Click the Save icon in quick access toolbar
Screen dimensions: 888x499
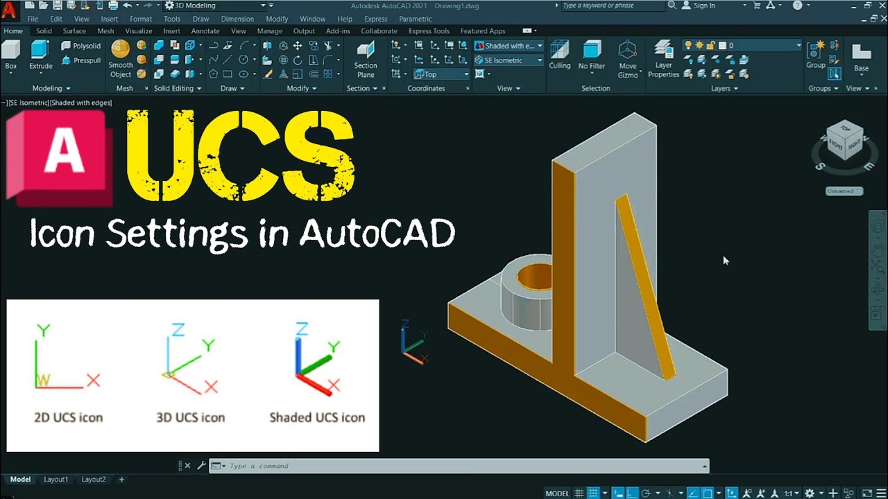click(x=57, y=5)
